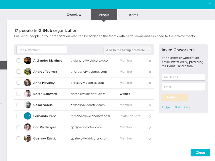
Task: Check the checkbox next to Cesar Varela
Action: [x=18, y=105]
